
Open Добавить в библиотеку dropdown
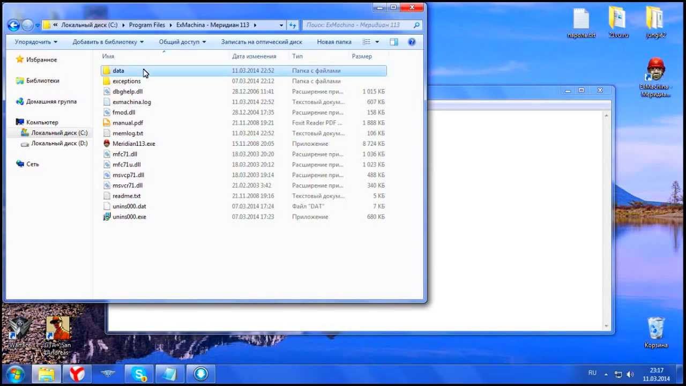[x=108, y=42]
